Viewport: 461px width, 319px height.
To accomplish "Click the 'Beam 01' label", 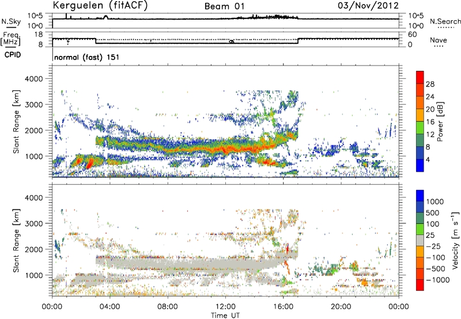I will (x=225, y=6).
